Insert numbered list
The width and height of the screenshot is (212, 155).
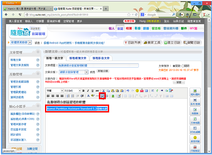coord(68,96)
